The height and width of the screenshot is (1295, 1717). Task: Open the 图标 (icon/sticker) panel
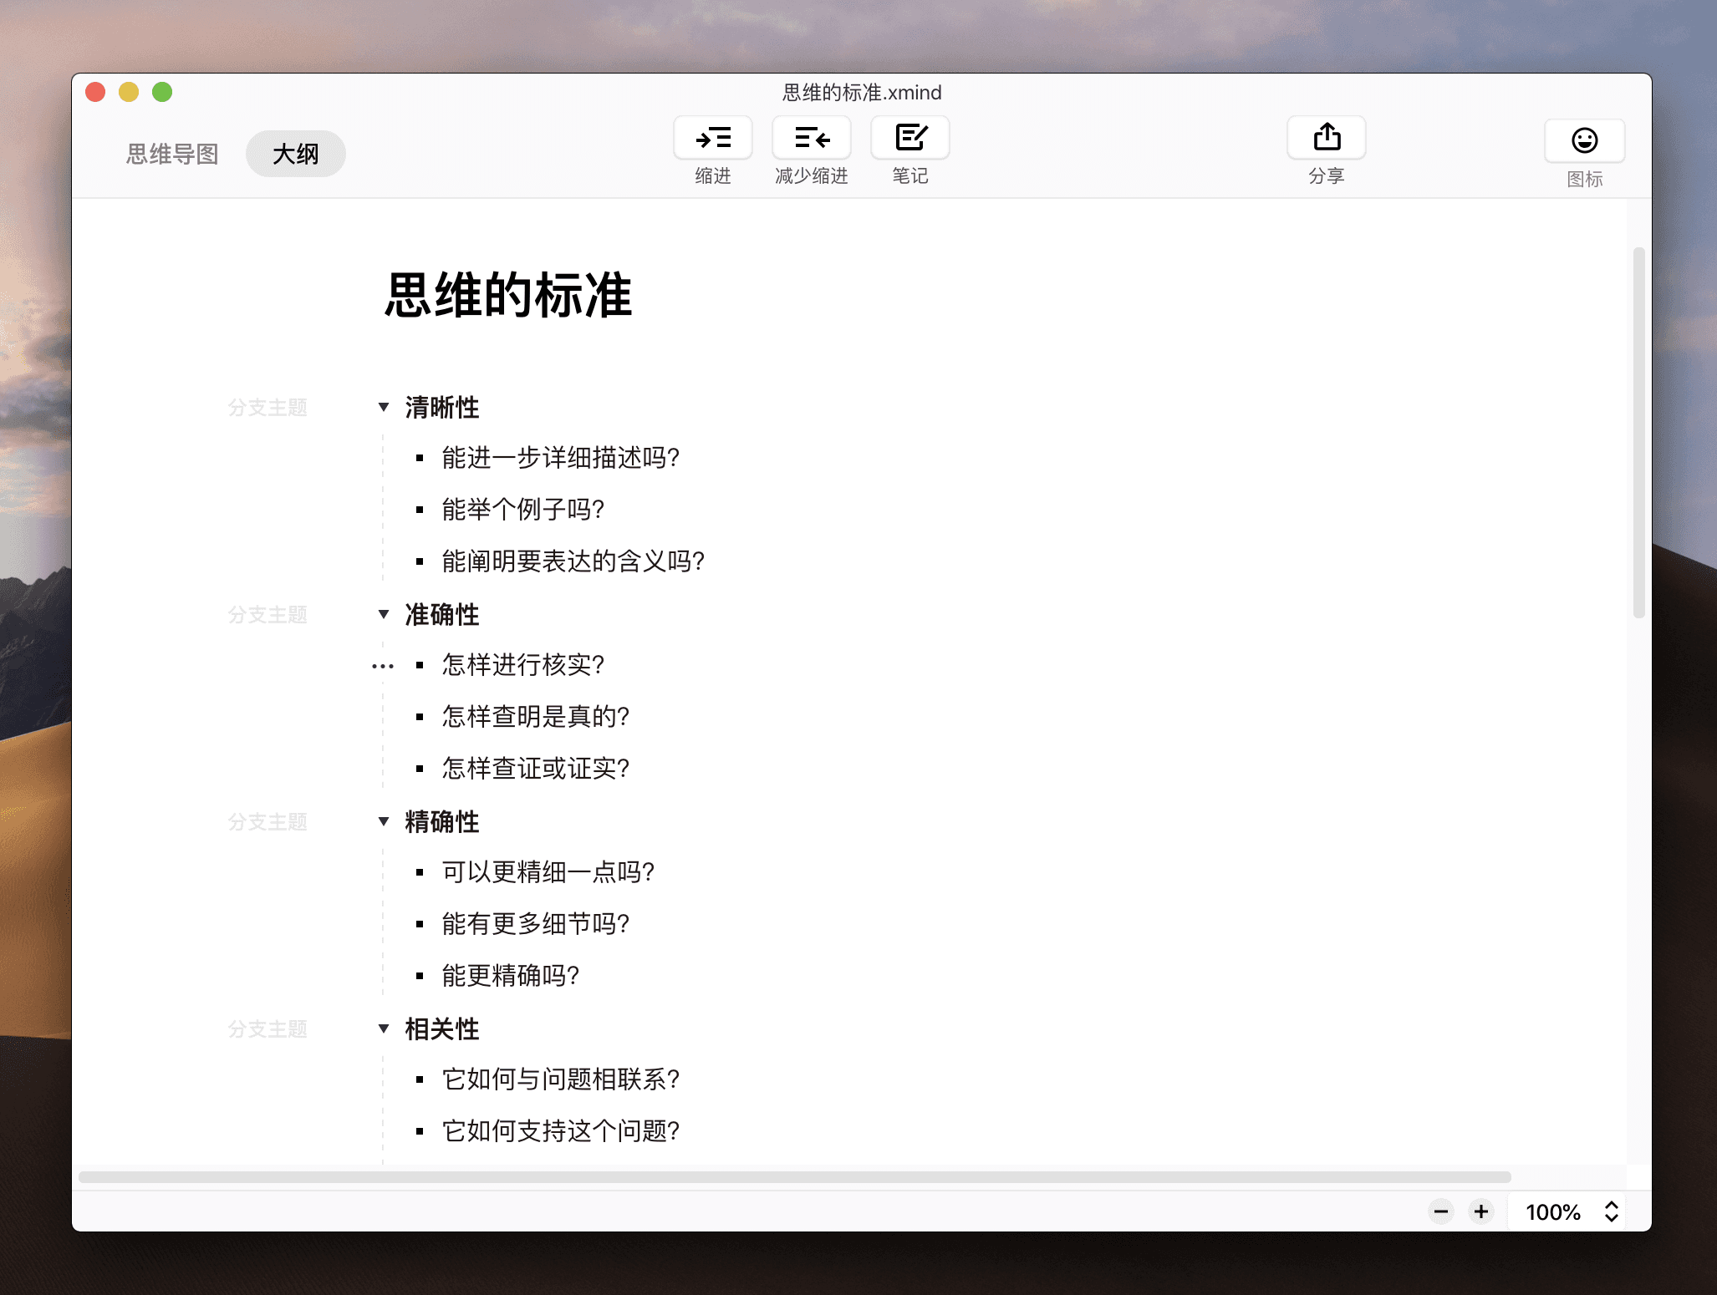1584,140
